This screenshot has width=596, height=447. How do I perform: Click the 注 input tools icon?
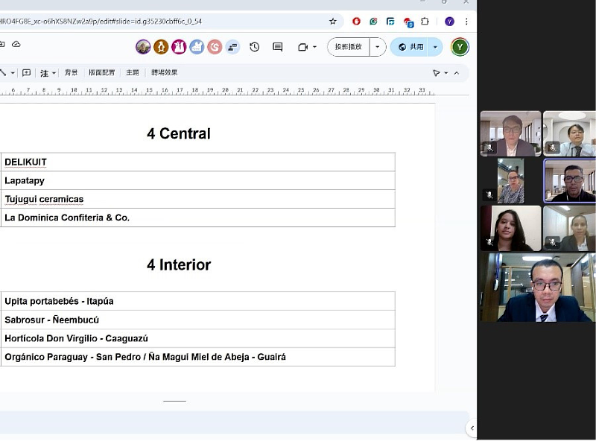(x=45, y=73)
